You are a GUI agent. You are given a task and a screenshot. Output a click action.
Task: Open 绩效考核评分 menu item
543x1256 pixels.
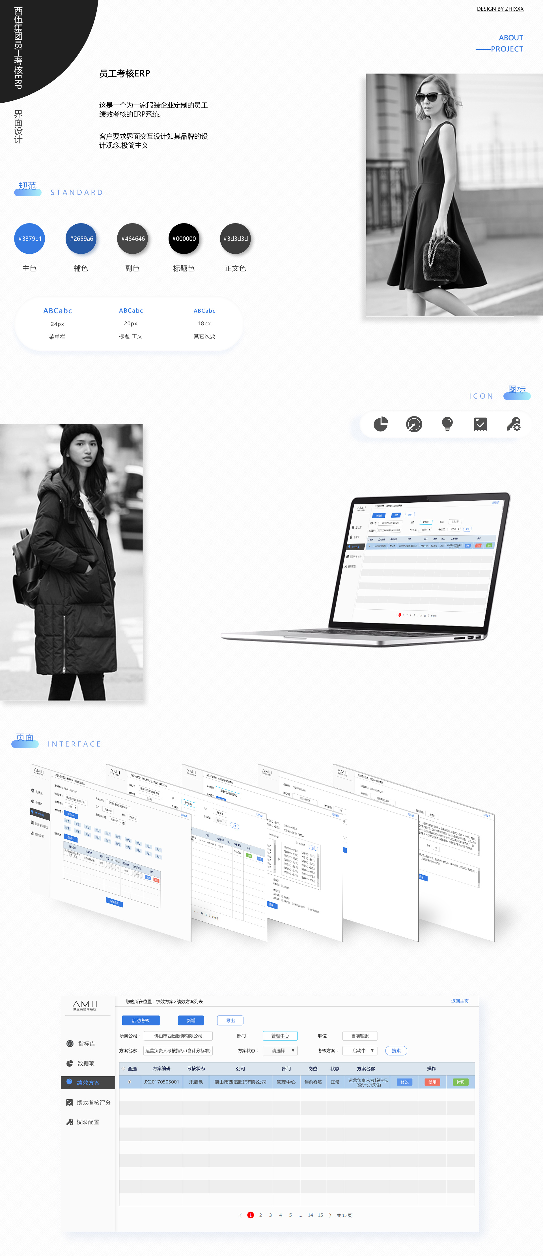point(93,1102)
